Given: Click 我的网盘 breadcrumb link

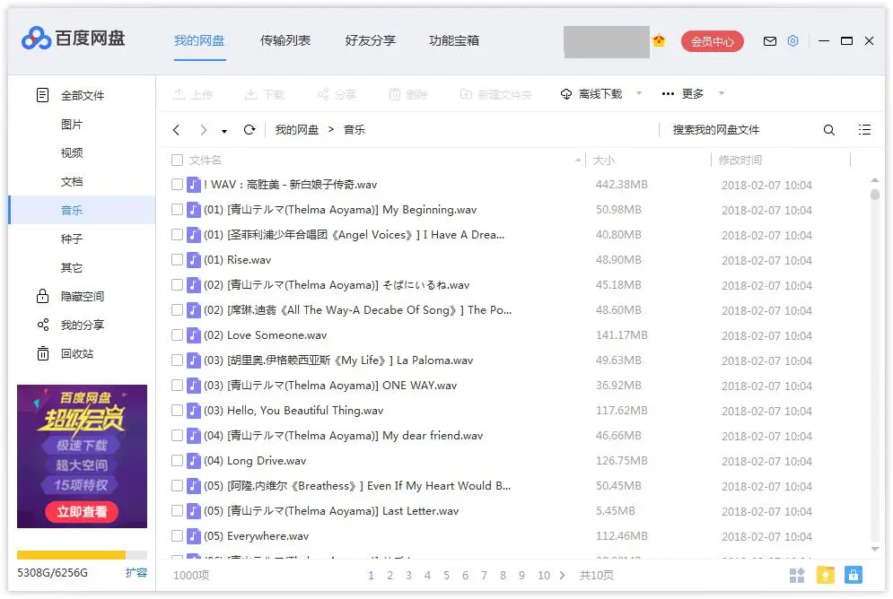Looking at the screenshot, I should click(297, 130).
